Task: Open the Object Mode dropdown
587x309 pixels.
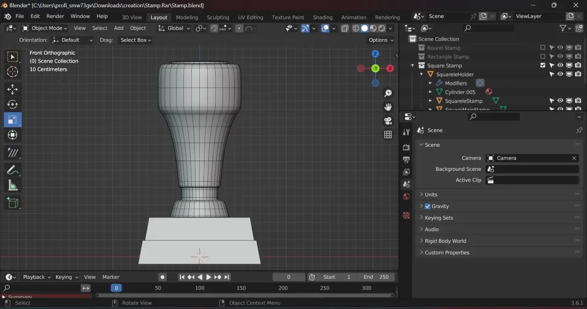Action: pyautogui.click(x=45, y=28)
